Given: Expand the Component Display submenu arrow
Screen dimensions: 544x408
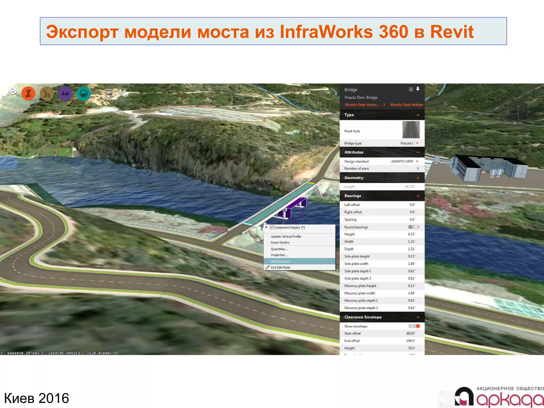Looking at the screenshot, I should coord(266,227).
